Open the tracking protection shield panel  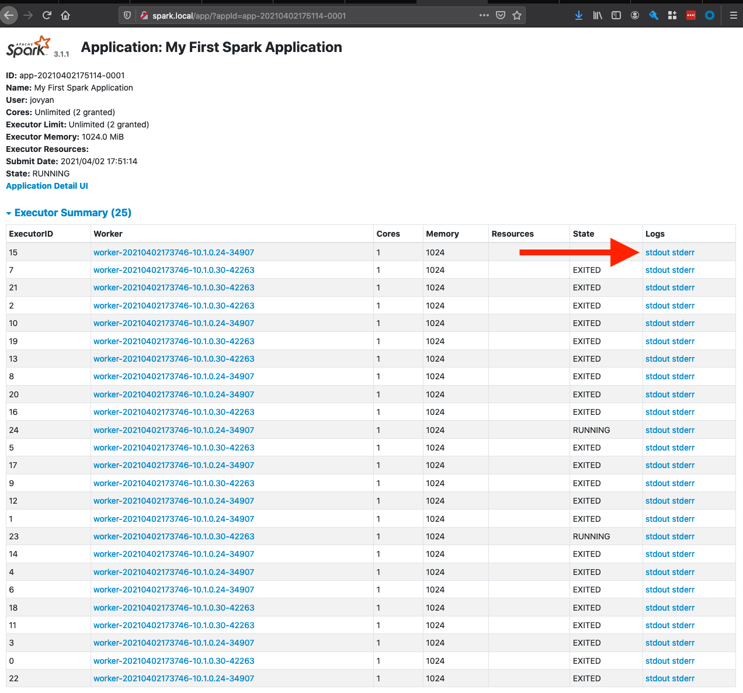pyautogui.click(x=126, y=15)
